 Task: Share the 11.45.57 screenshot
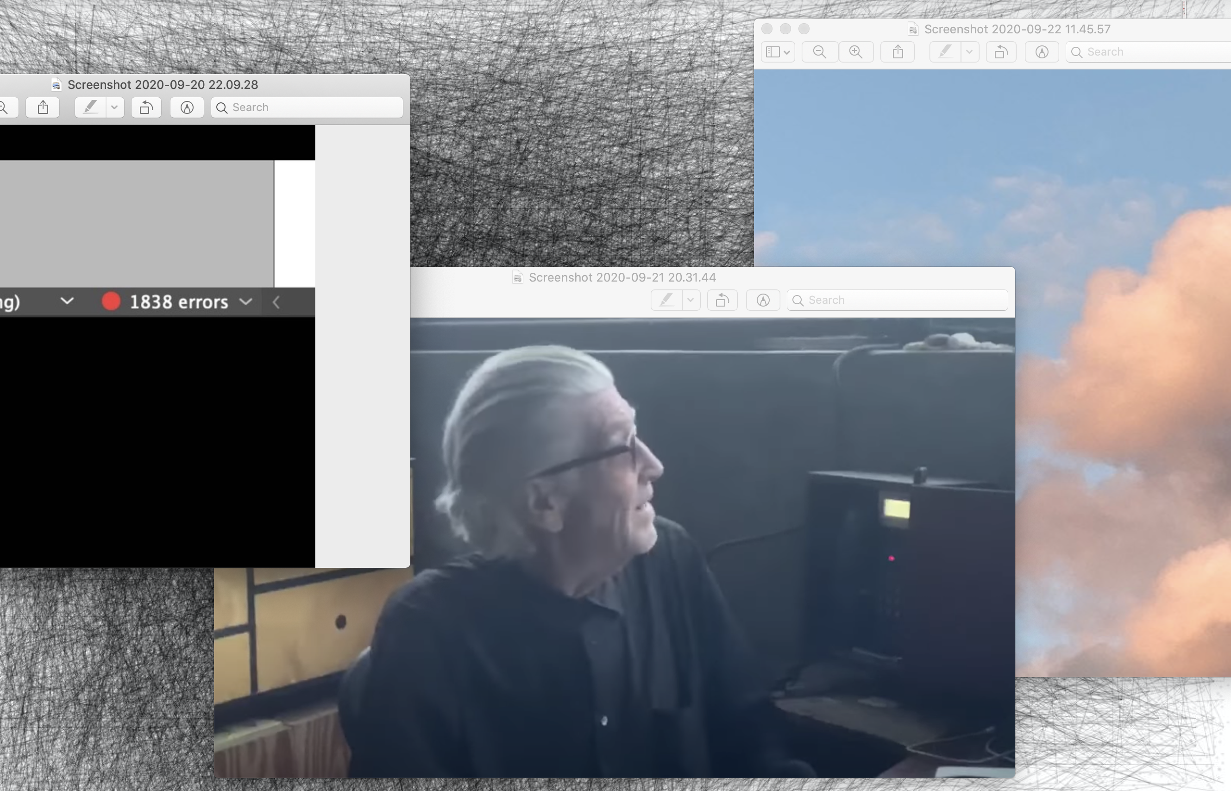pyautogui.click(x=898, y=52)
